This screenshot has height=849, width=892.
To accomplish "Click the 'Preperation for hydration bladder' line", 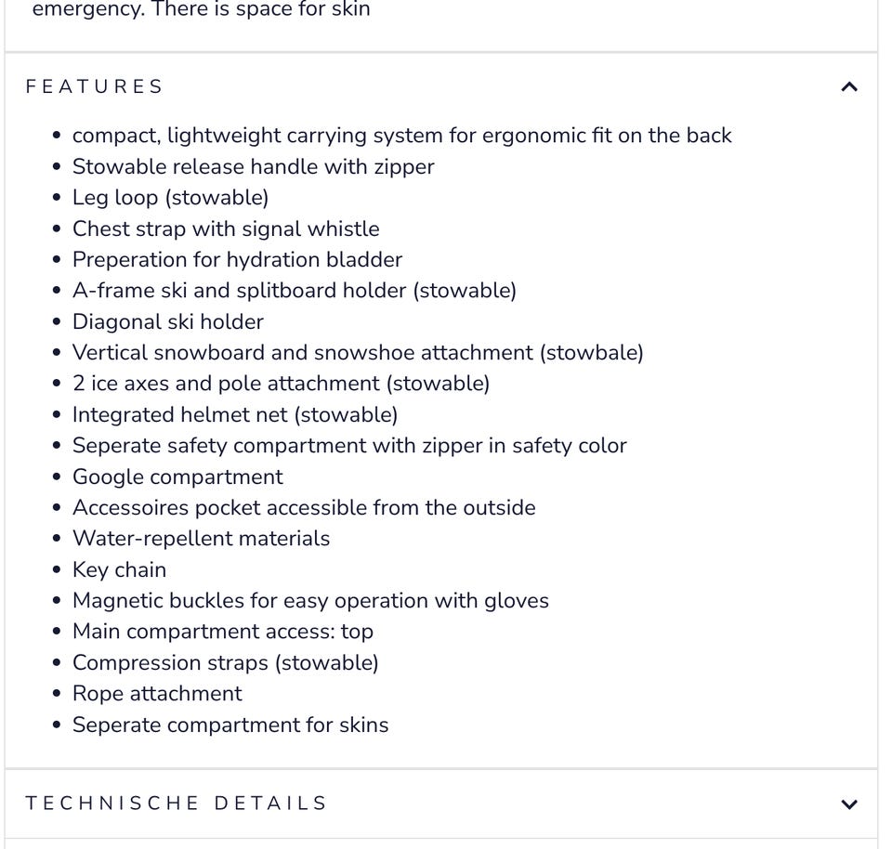I will (x=237, y=260).
